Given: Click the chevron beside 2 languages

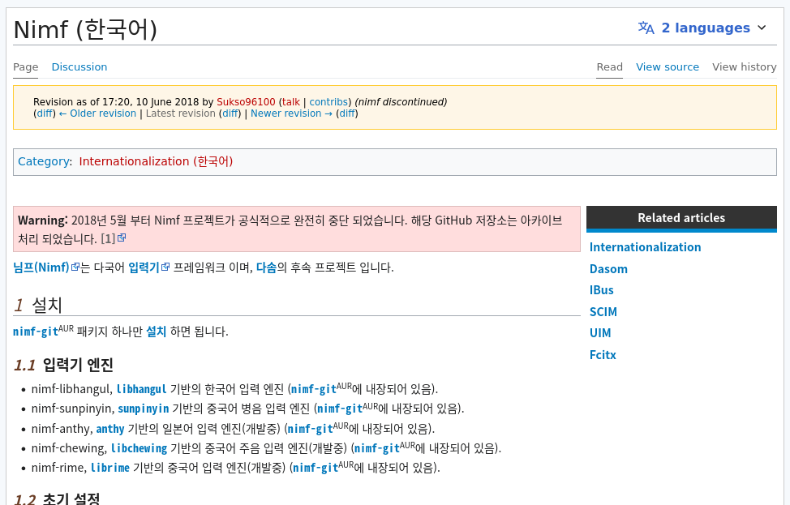Looking at the screenshot, I should coord(762,28).
